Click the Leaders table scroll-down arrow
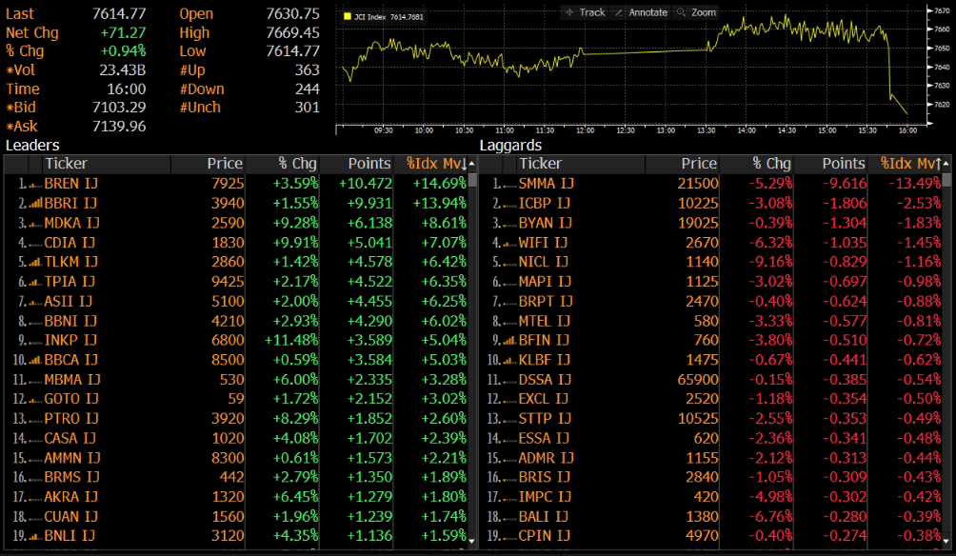956x556 pixels. click(472, 540)
